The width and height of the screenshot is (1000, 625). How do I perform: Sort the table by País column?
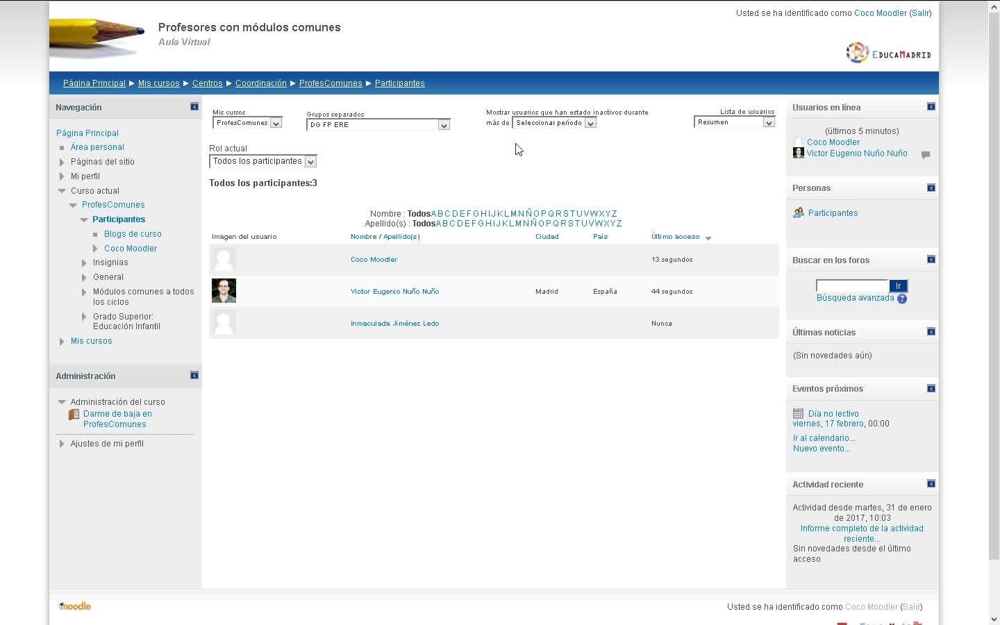pos(601,237)
